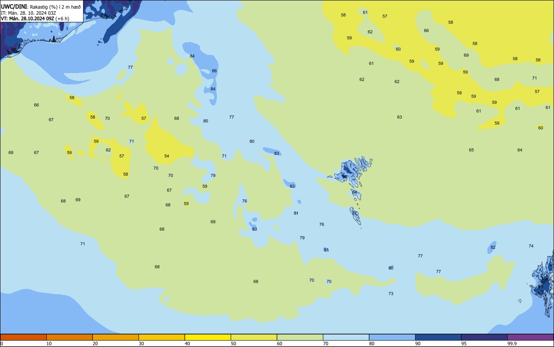
Task: Select the value 82 in the blue patch
Action: 493,247
